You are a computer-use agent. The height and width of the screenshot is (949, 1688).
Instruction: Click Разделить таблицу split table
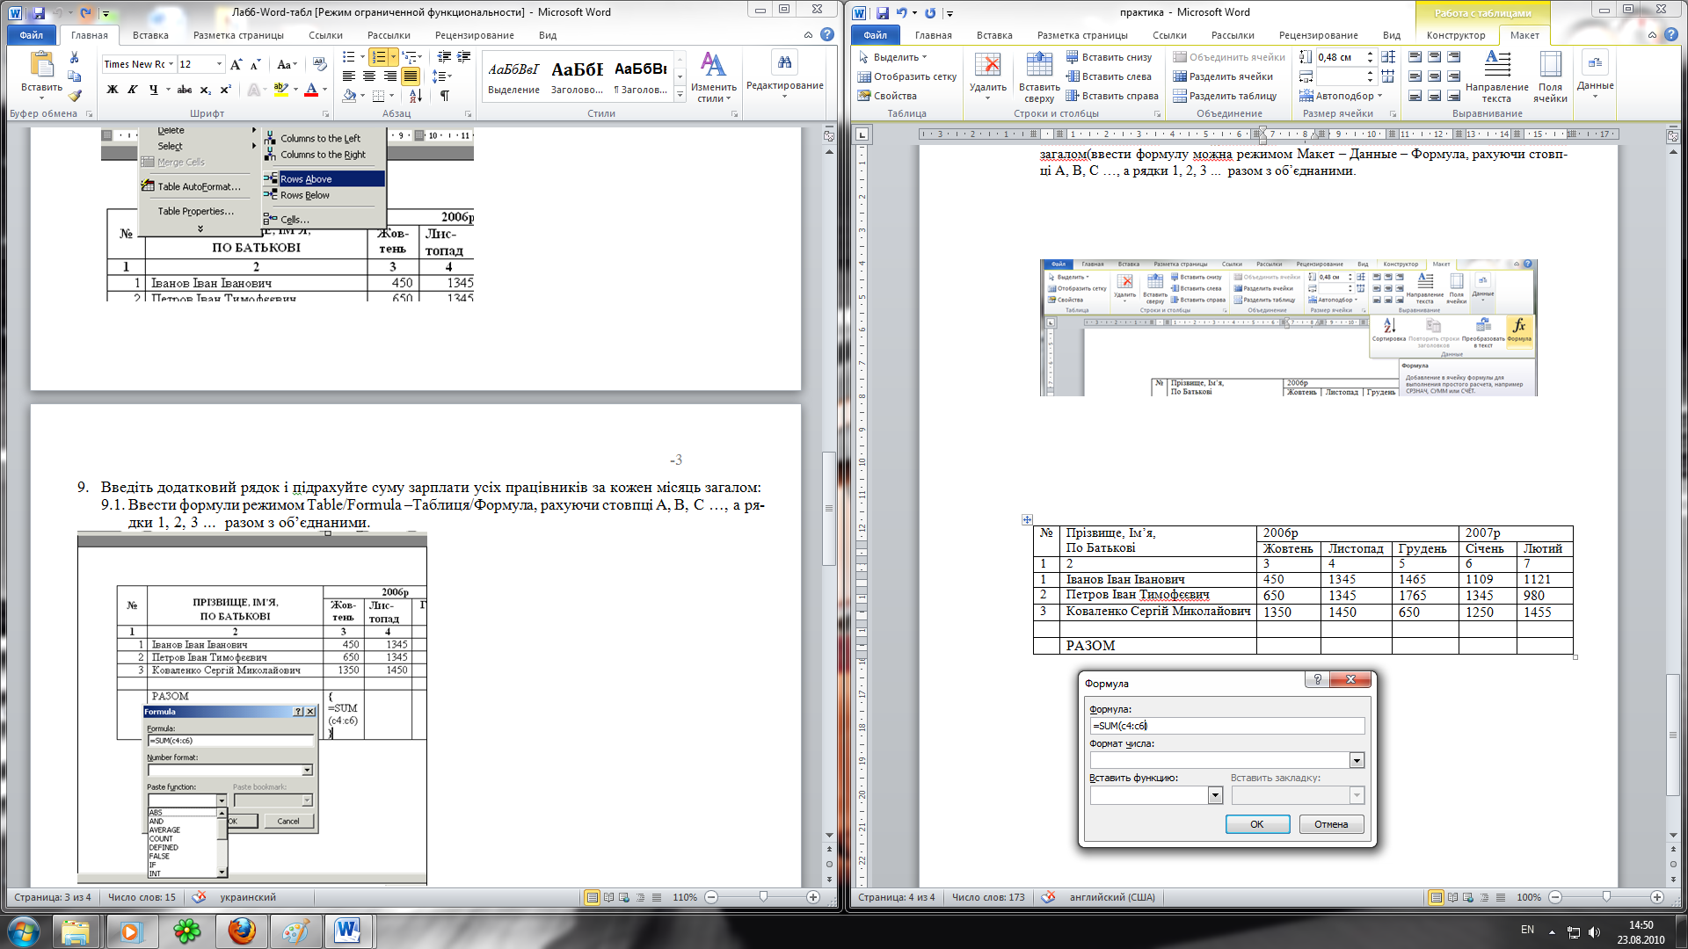pyautogui.click(x=1225, y=96)
